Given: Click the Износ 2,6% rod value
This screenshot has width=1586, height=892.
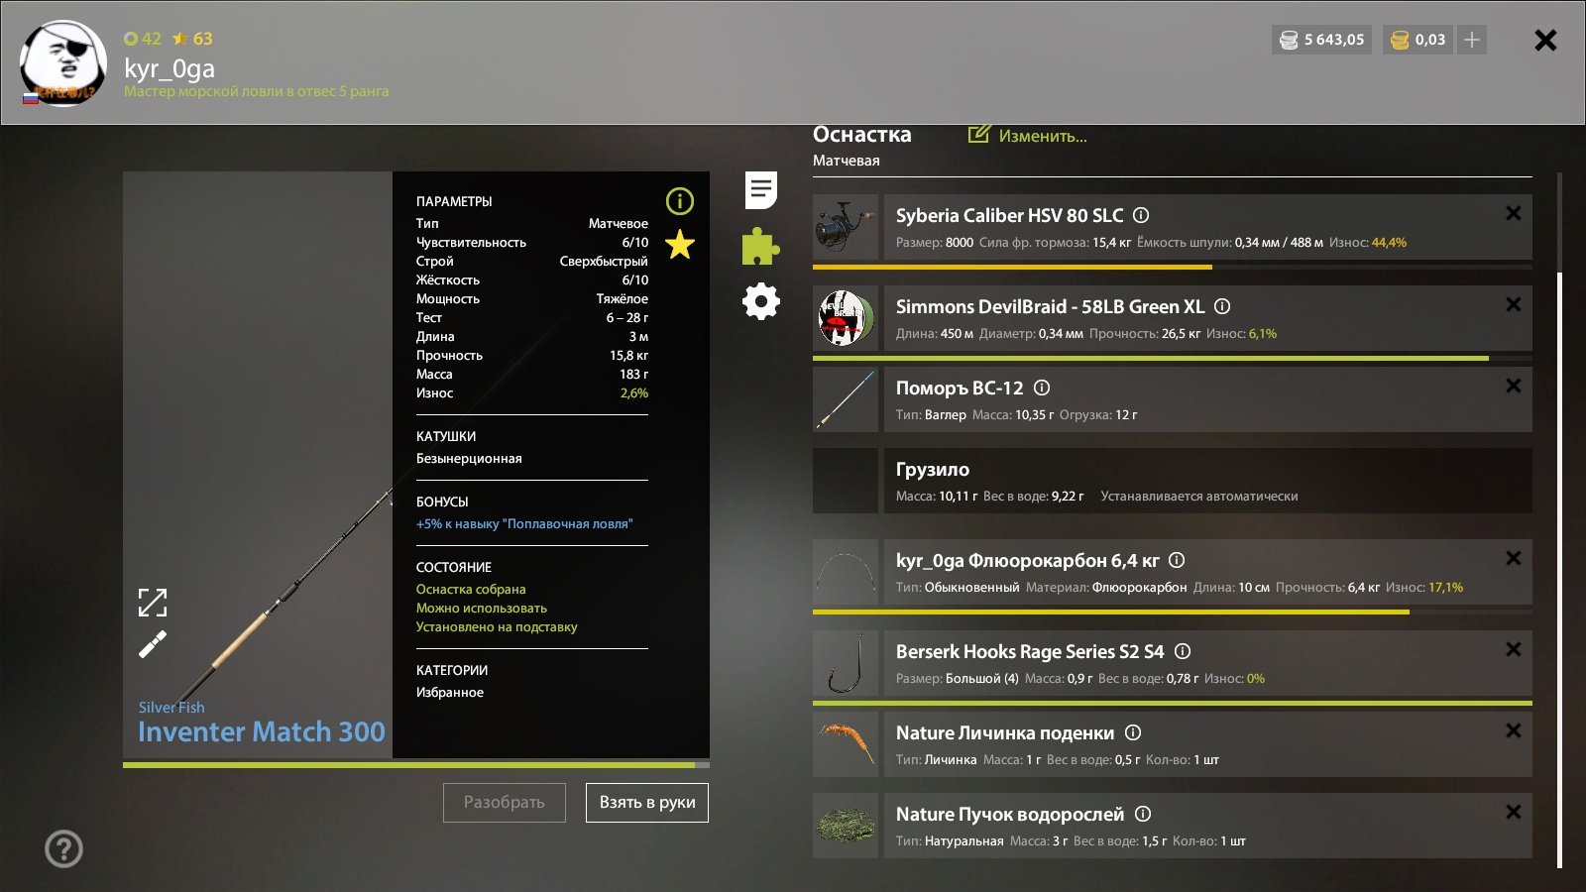Looking at the screenshot, I should pos(634,392).
